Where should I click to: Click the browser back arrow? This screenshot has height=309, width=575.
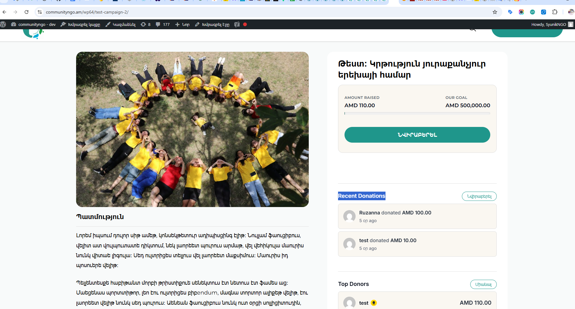[x=4, y=12]
